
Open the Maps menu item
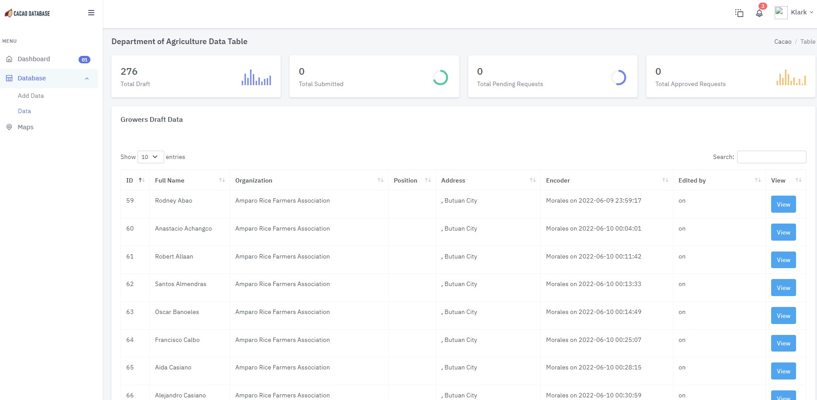(25, 127)
